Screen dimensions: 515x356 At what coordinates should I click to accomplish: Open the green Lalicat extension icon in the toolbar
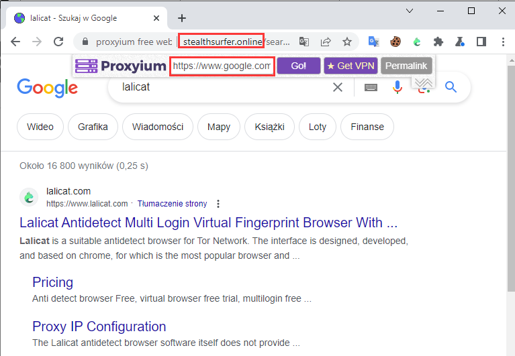coord(417,42)
